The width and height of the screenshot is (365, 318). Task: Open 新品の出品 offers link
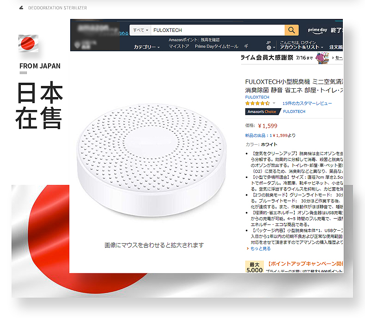tap(270, 135)
